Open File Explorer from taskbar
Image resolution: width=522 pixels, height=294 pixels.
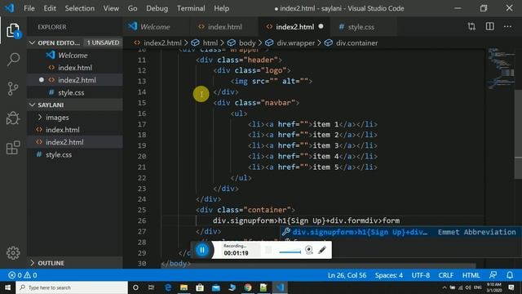pos(184,287)
